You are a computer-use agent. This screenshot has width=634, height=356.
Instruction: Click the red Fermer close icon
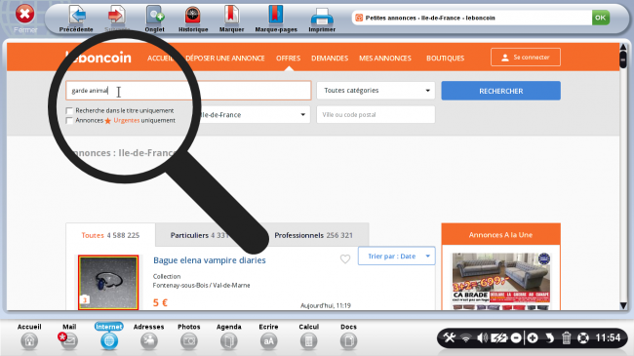pyautogui.click(x=25, y=15)
